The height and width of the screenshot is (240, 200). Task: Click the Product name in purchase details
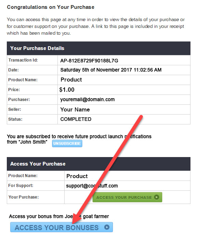71,80
